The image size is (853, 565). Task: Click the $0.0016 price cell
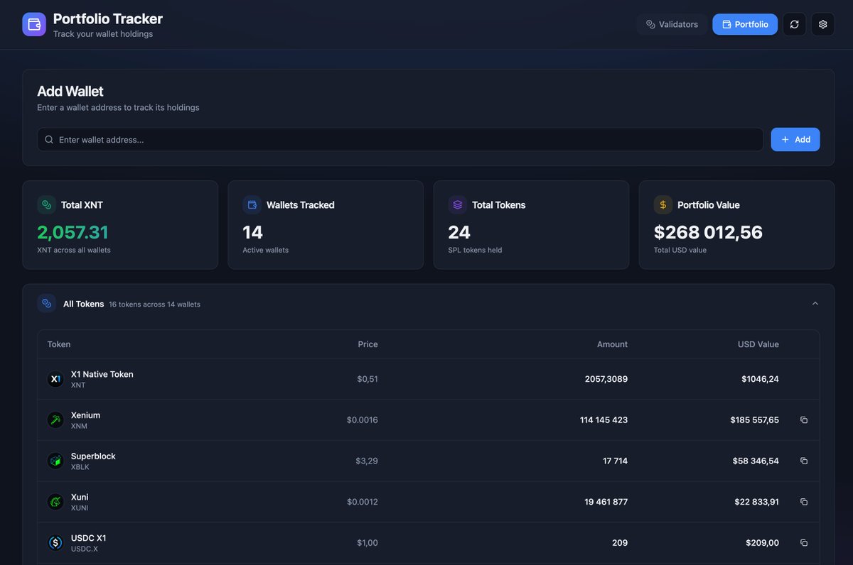click(x=363, y=420)
